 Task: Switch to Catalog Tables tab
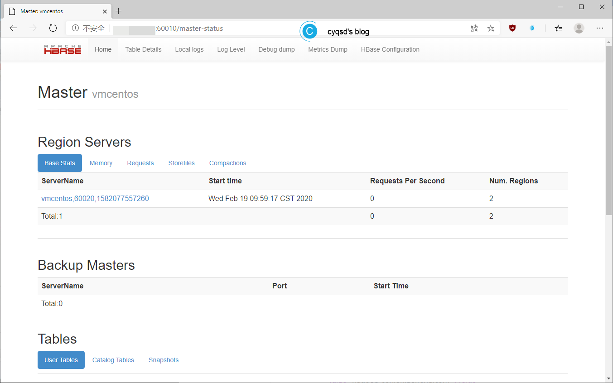coord(113,360)
